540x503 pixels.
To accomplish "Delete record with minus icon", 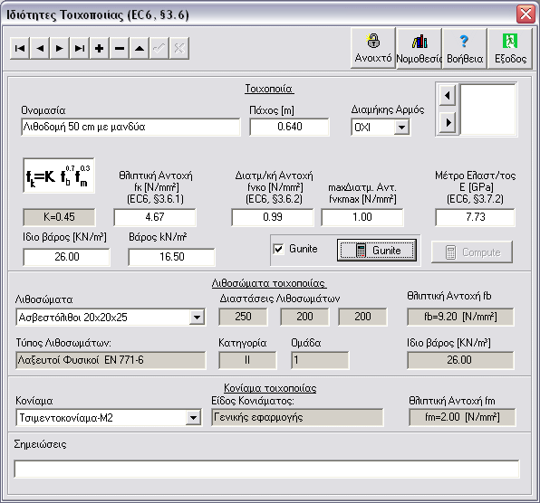I will coord(120,49).
